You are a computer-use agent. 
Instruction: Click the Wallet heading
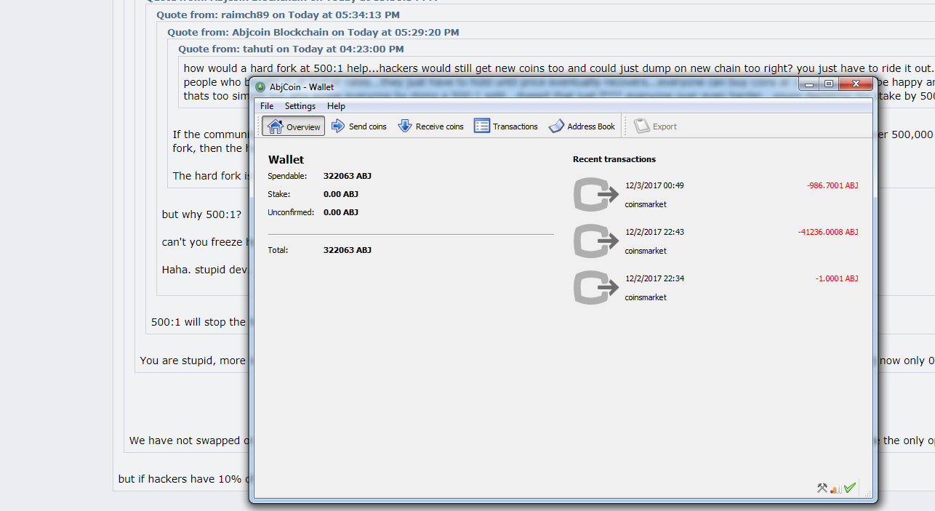click(x=286, y=160)
